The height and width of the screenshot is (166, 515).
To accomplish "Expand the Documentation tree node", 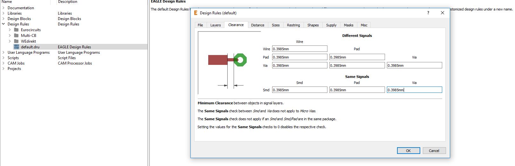I will click(3, 8).
